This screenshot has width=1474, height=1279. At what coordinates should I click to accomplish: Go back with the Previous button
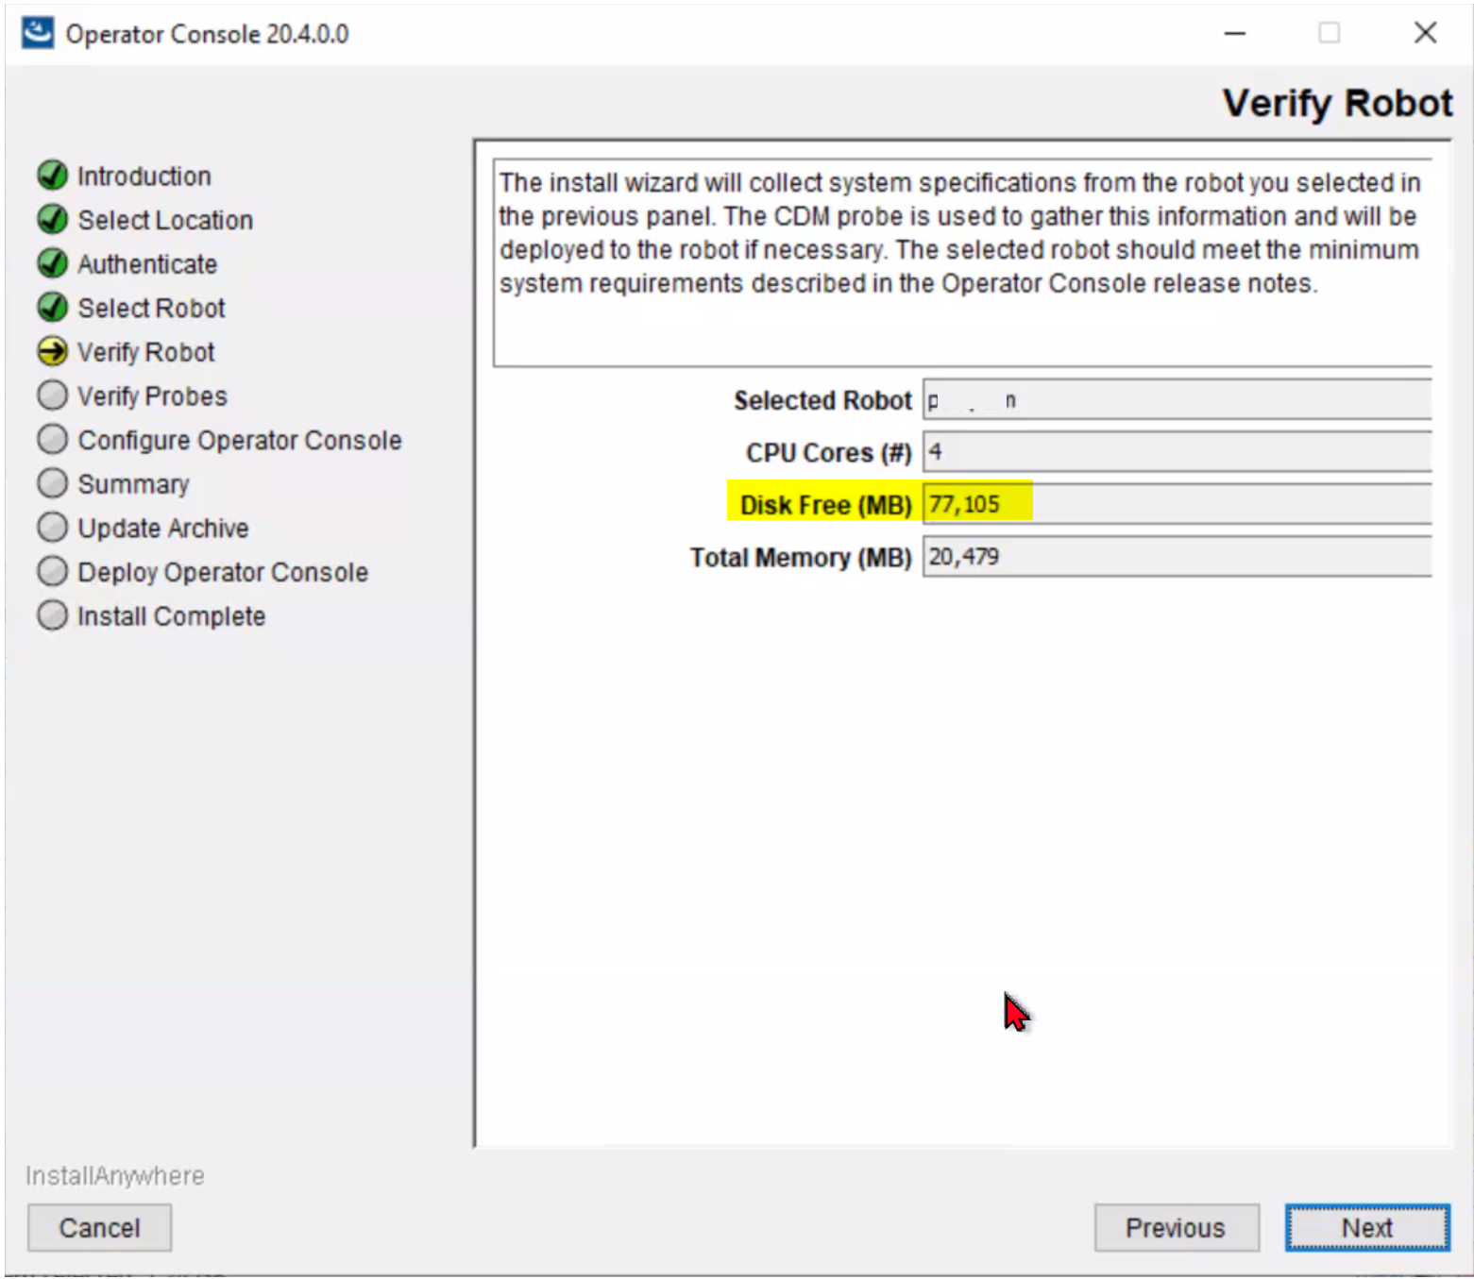pyautogui.click(x=1176, y=1228)
